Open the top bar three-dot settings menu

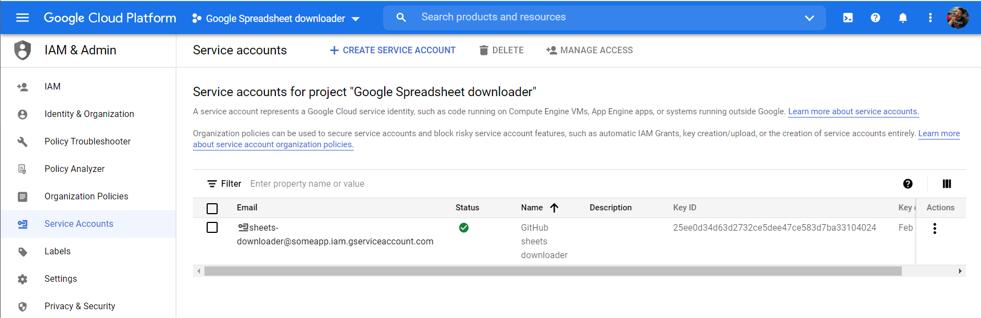930,18
